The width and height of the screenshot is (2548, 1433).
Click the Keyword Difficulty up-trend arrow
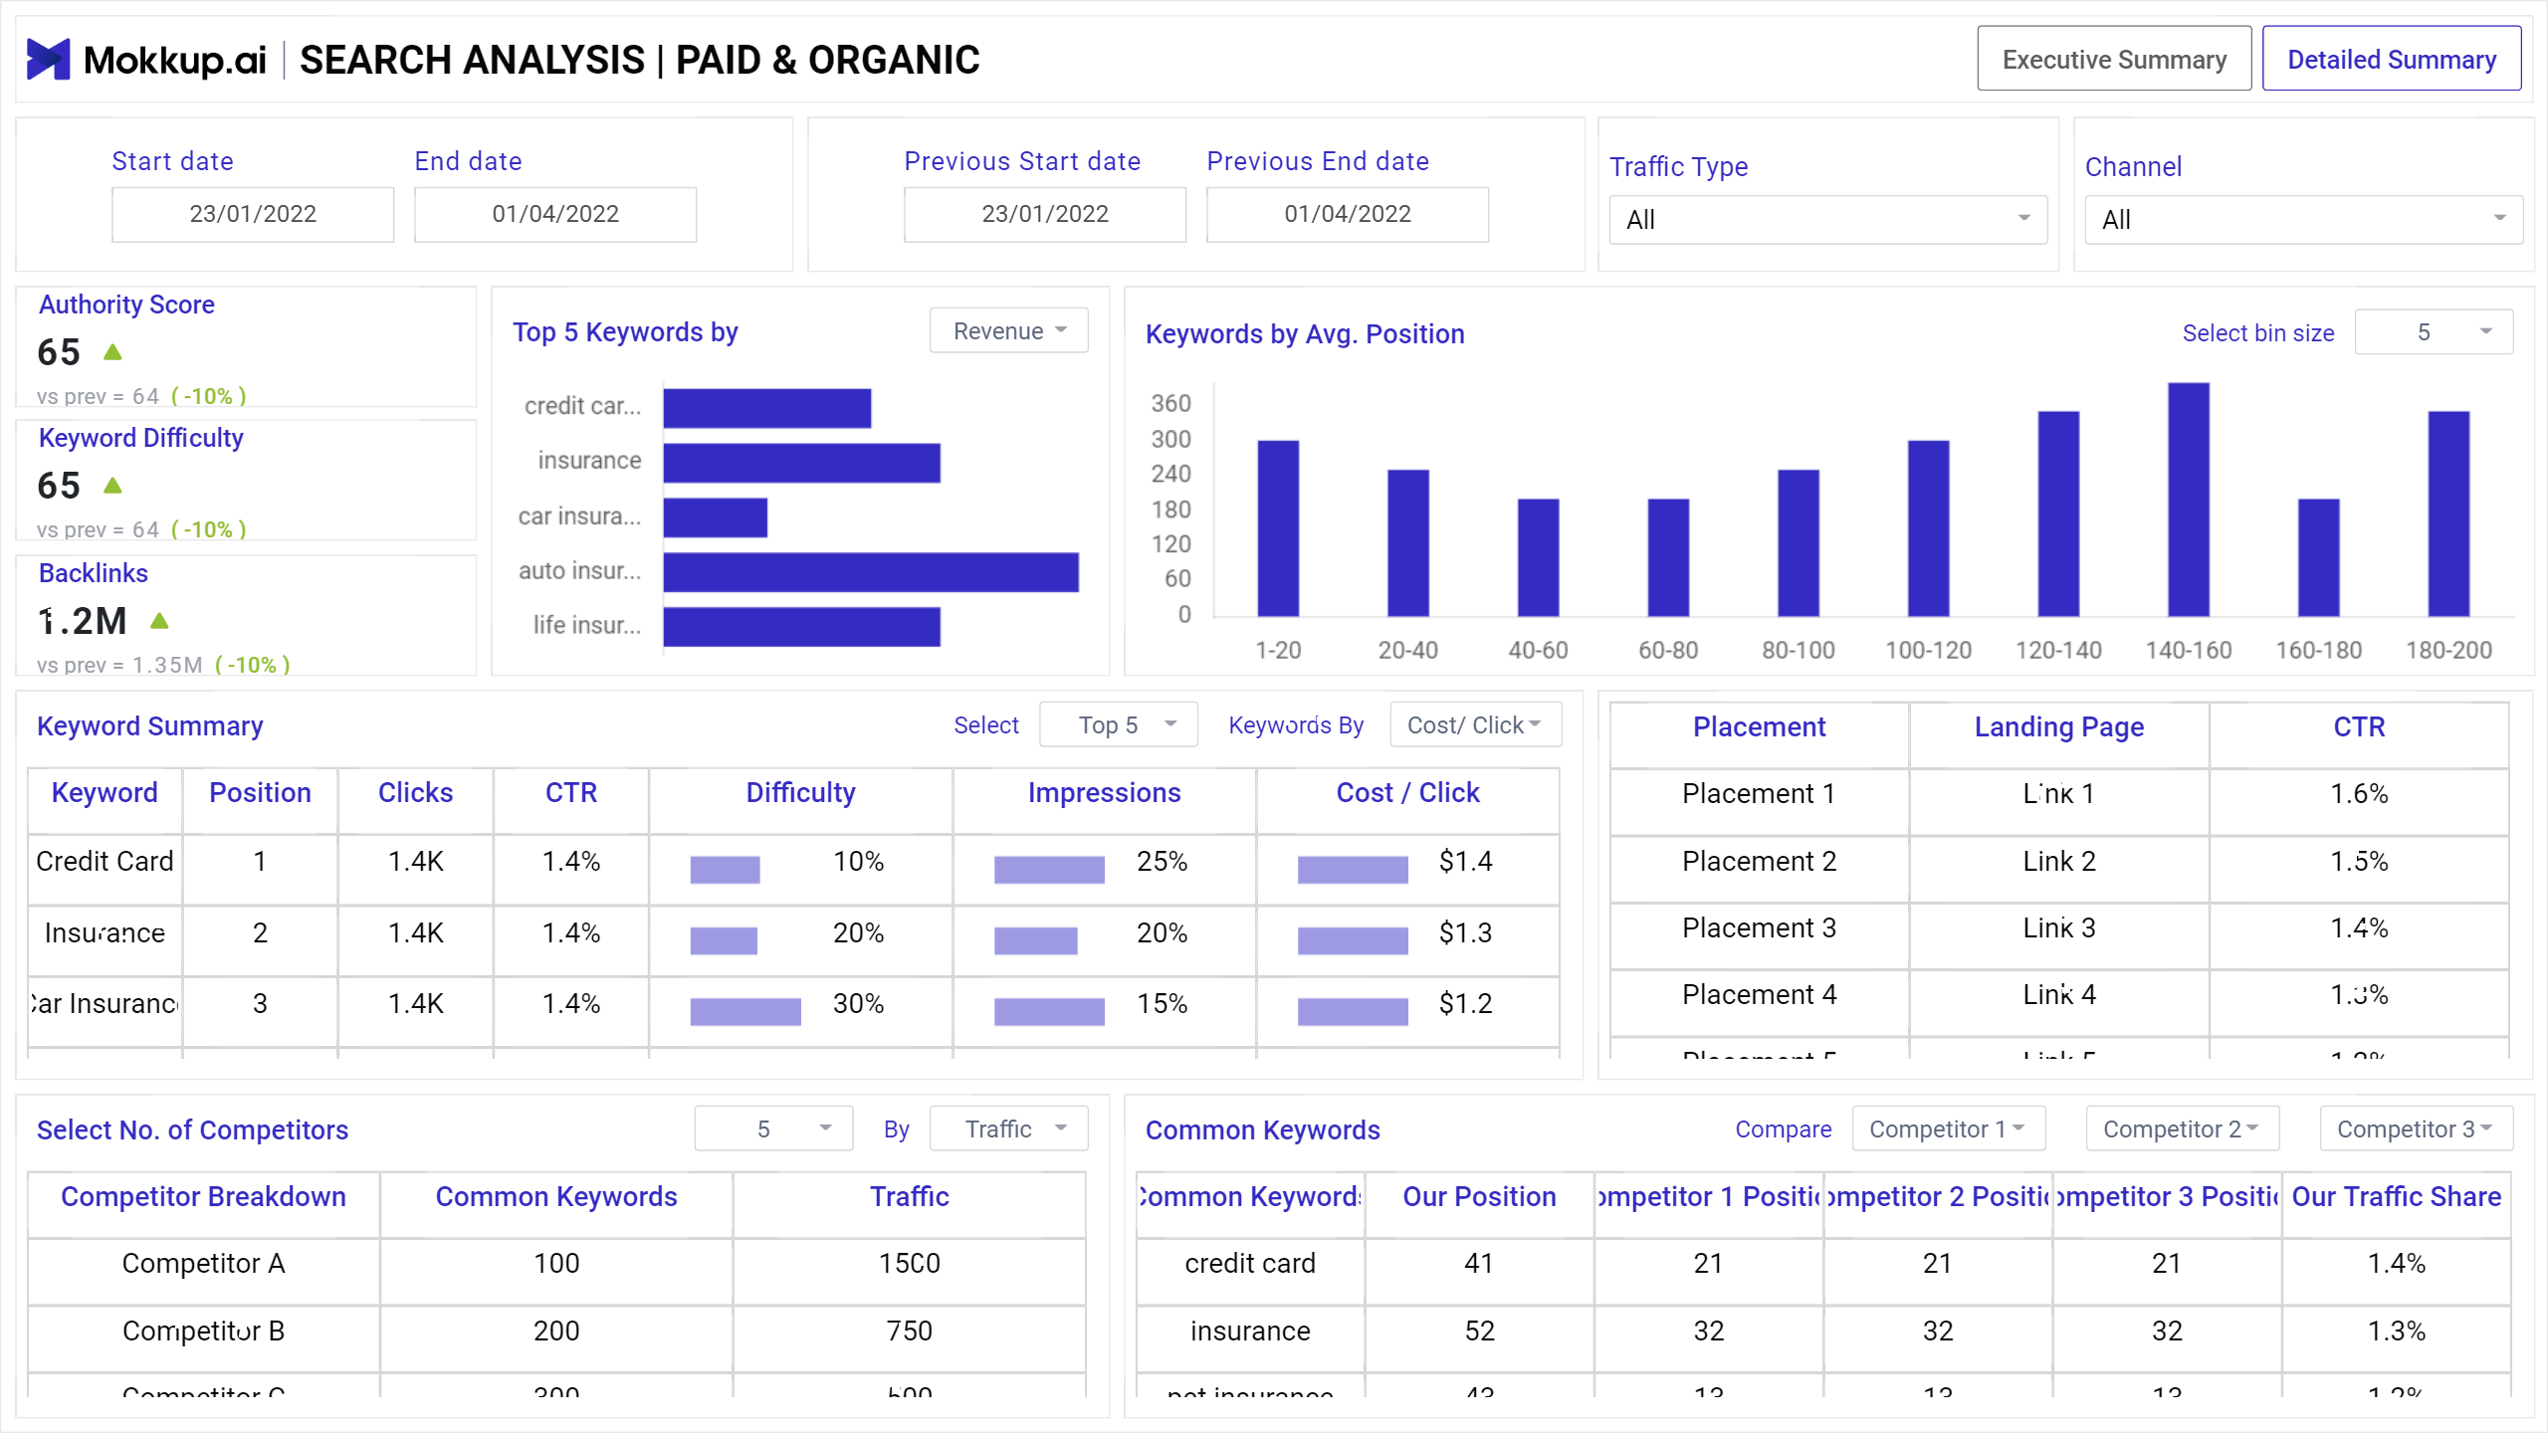[112, 486]
